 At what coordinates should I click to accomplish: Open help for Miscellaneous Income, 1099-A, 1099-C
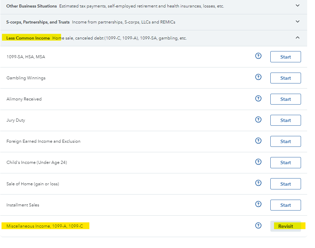258,226
